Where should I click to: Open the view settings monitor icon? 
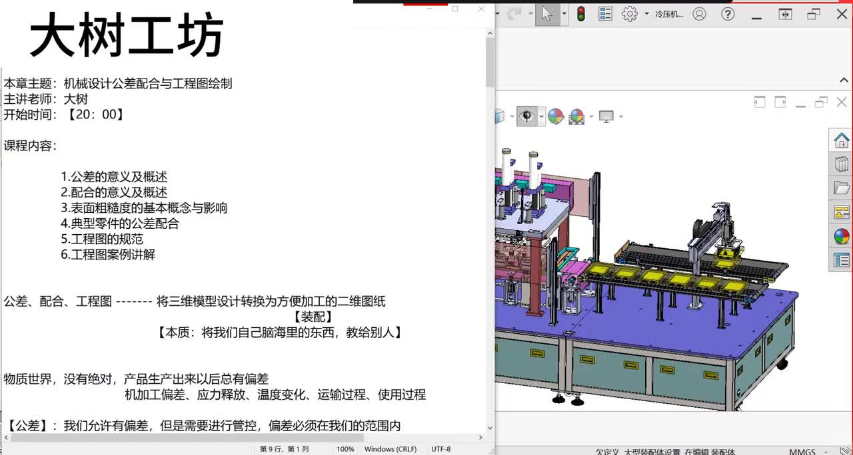pyautogui.click(x=606, y=116)
